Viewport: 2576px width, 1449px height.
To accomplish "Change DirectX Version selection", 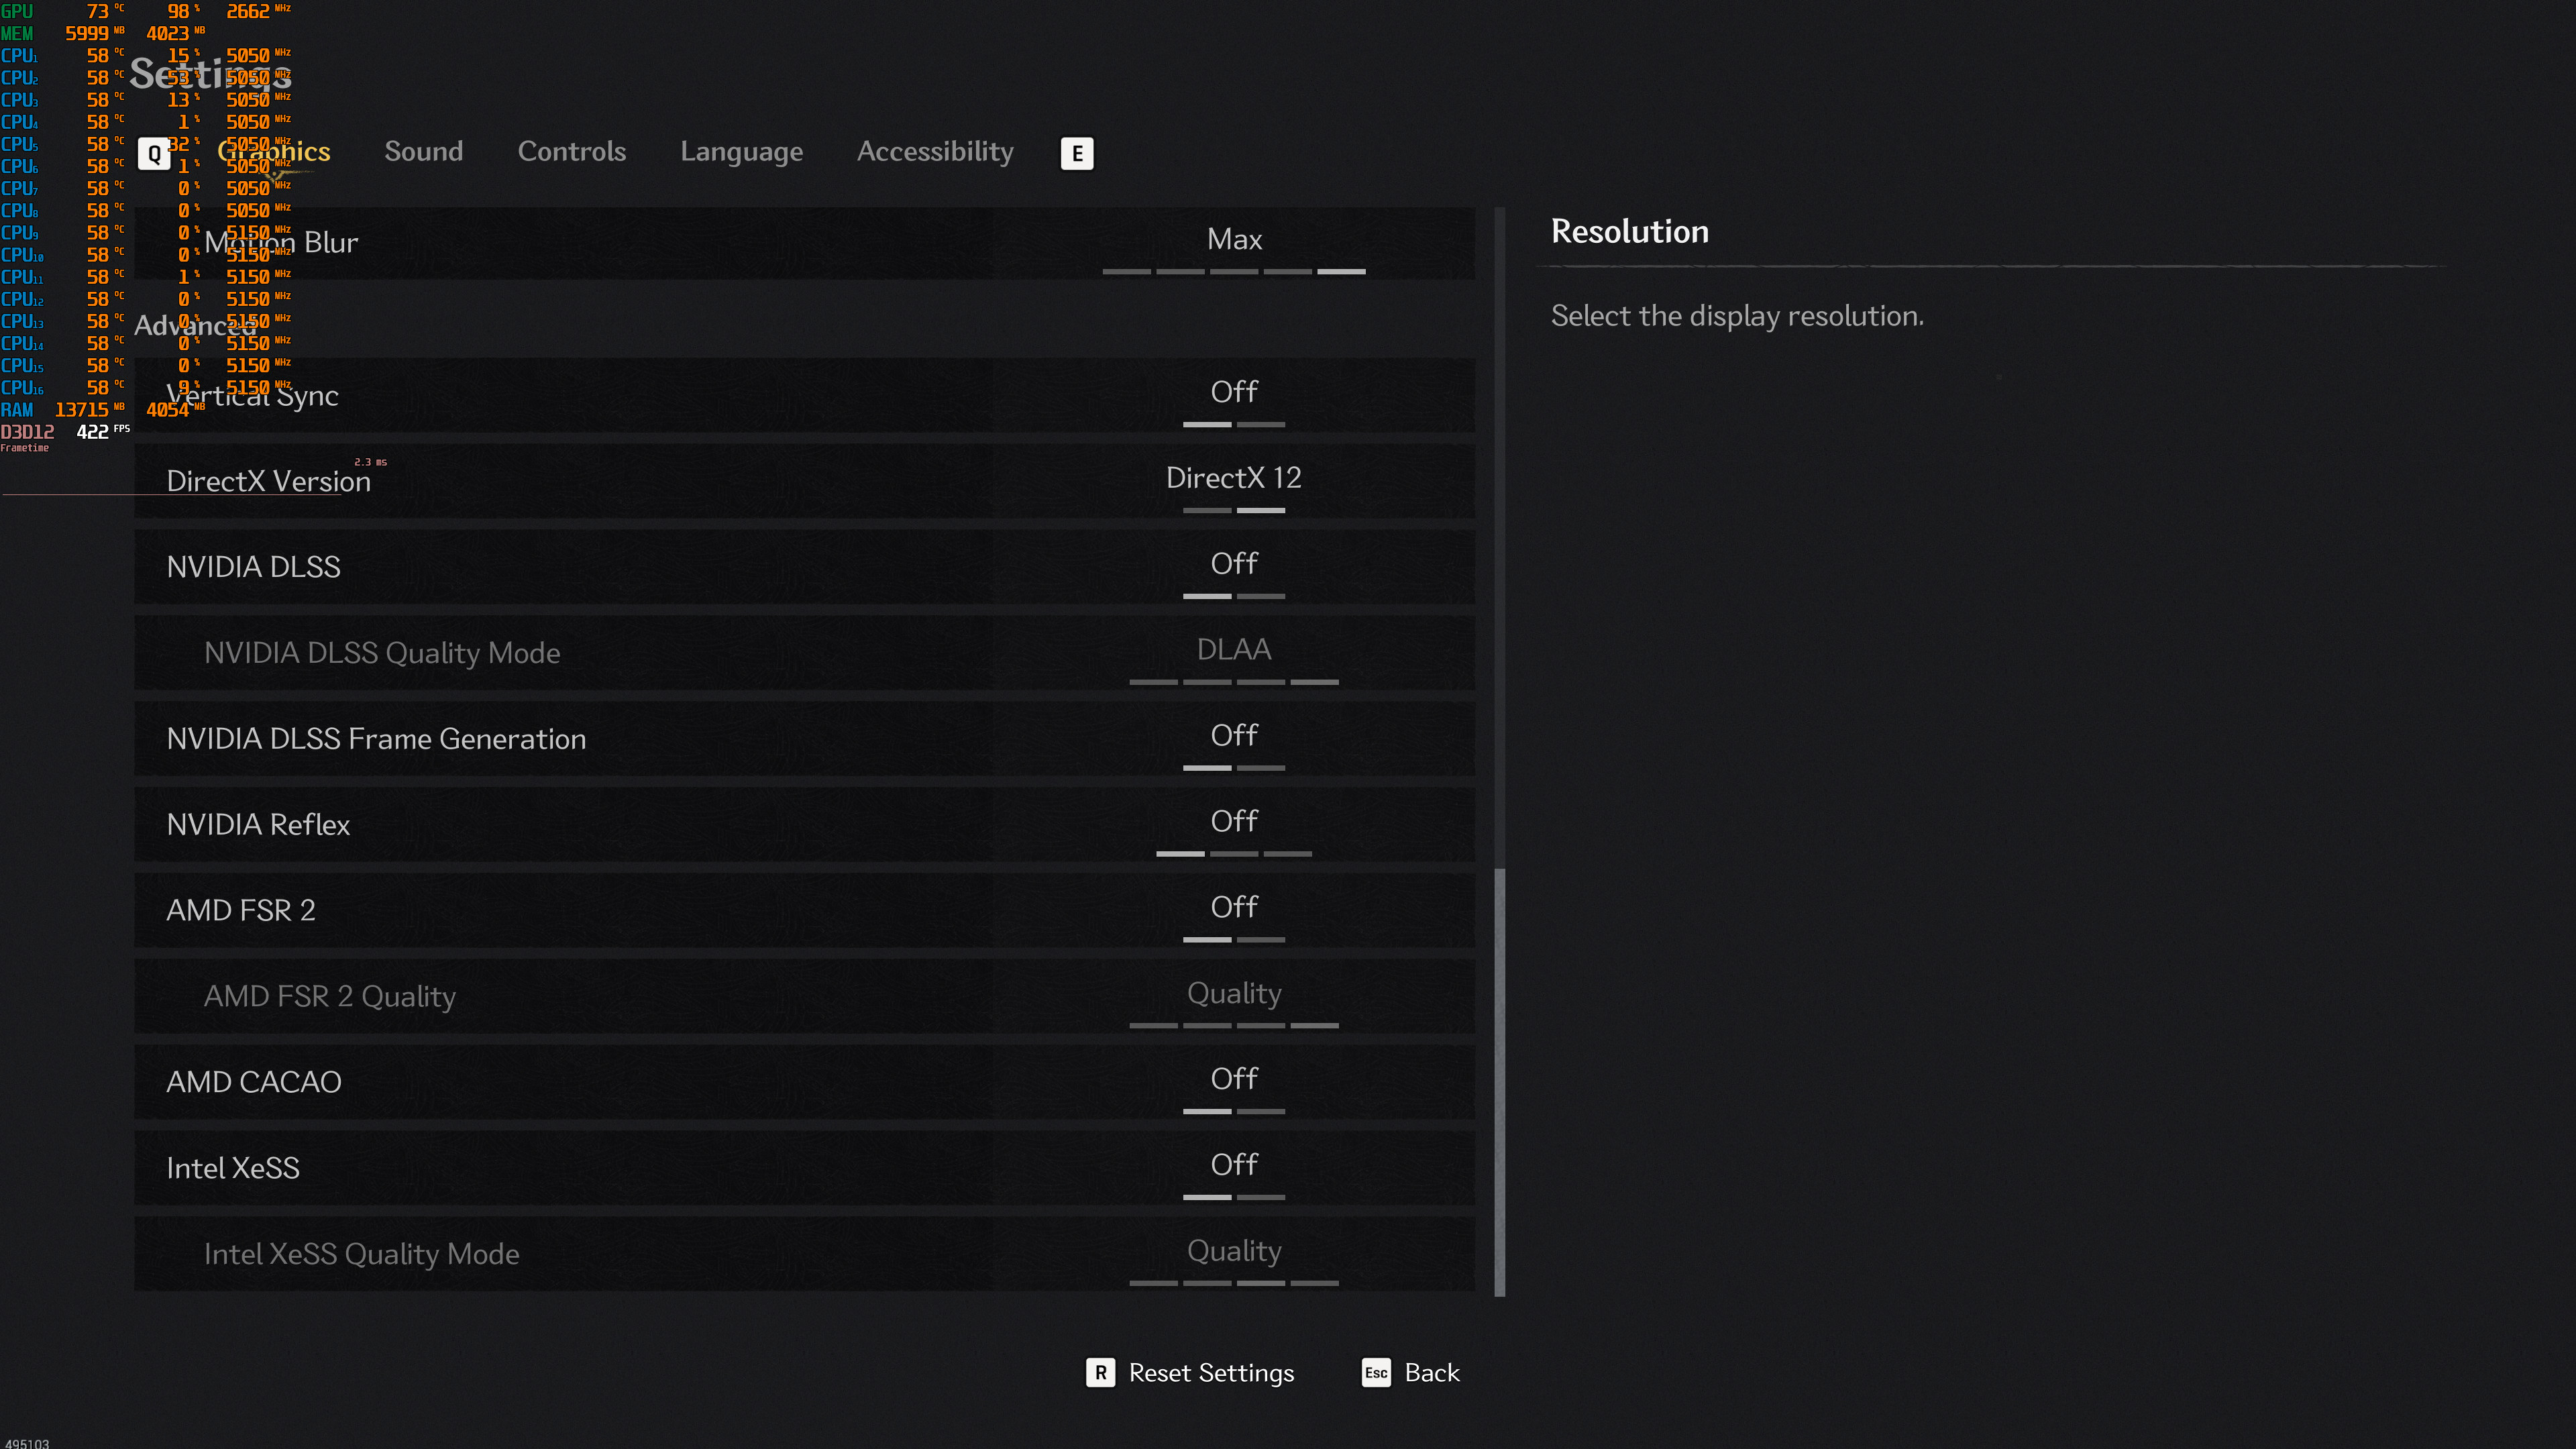I will click(x=1233, y=480).
